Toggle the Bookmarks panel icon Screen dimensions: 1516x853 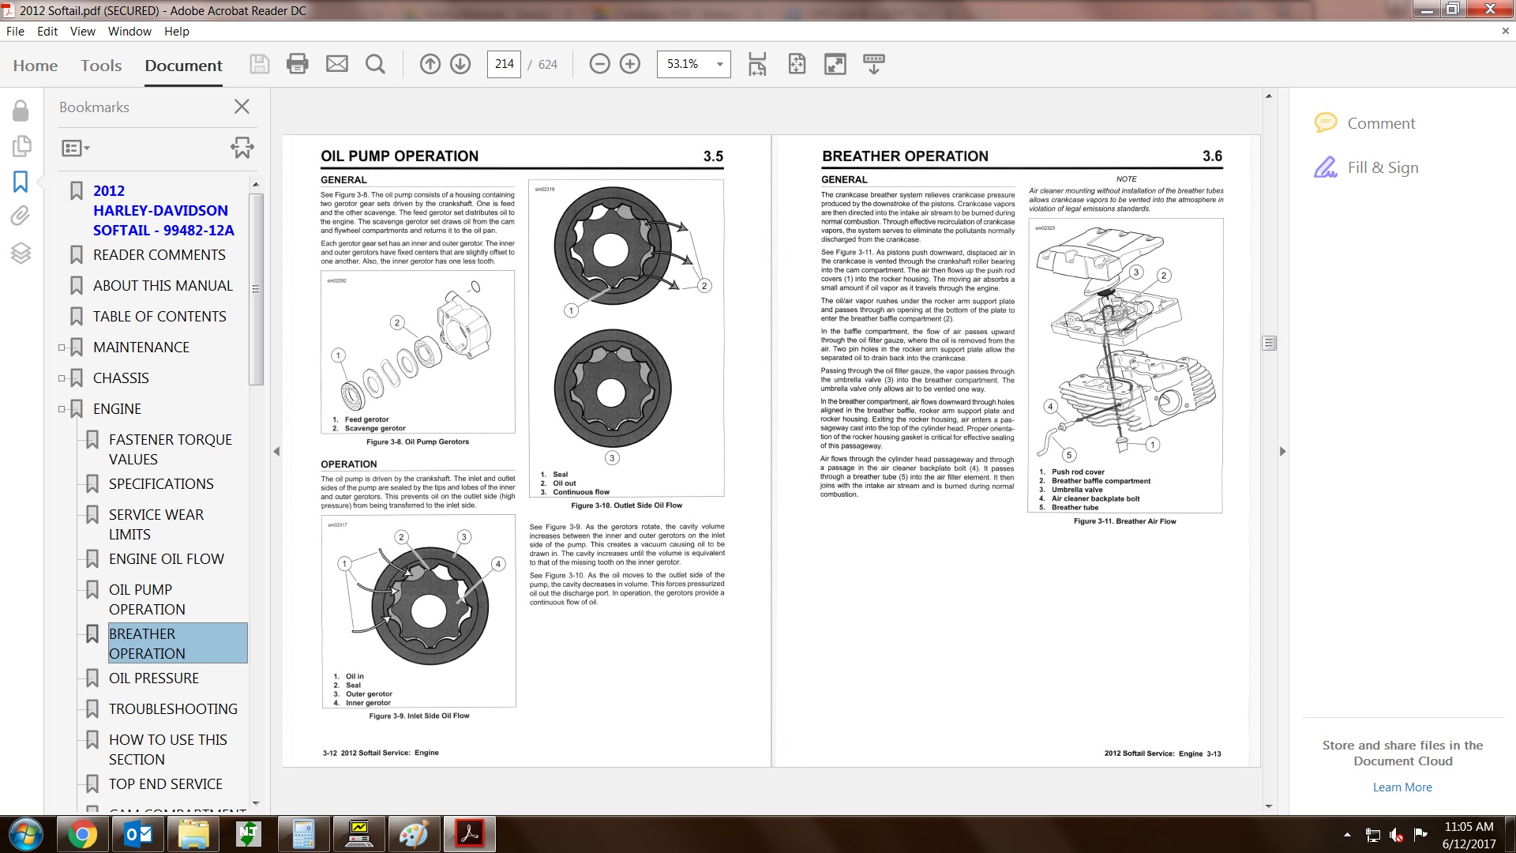[21, 182]
